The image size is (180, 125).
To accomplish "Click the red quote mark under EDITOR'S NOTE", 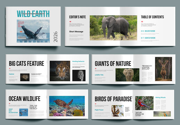I will tap(70, 22).
